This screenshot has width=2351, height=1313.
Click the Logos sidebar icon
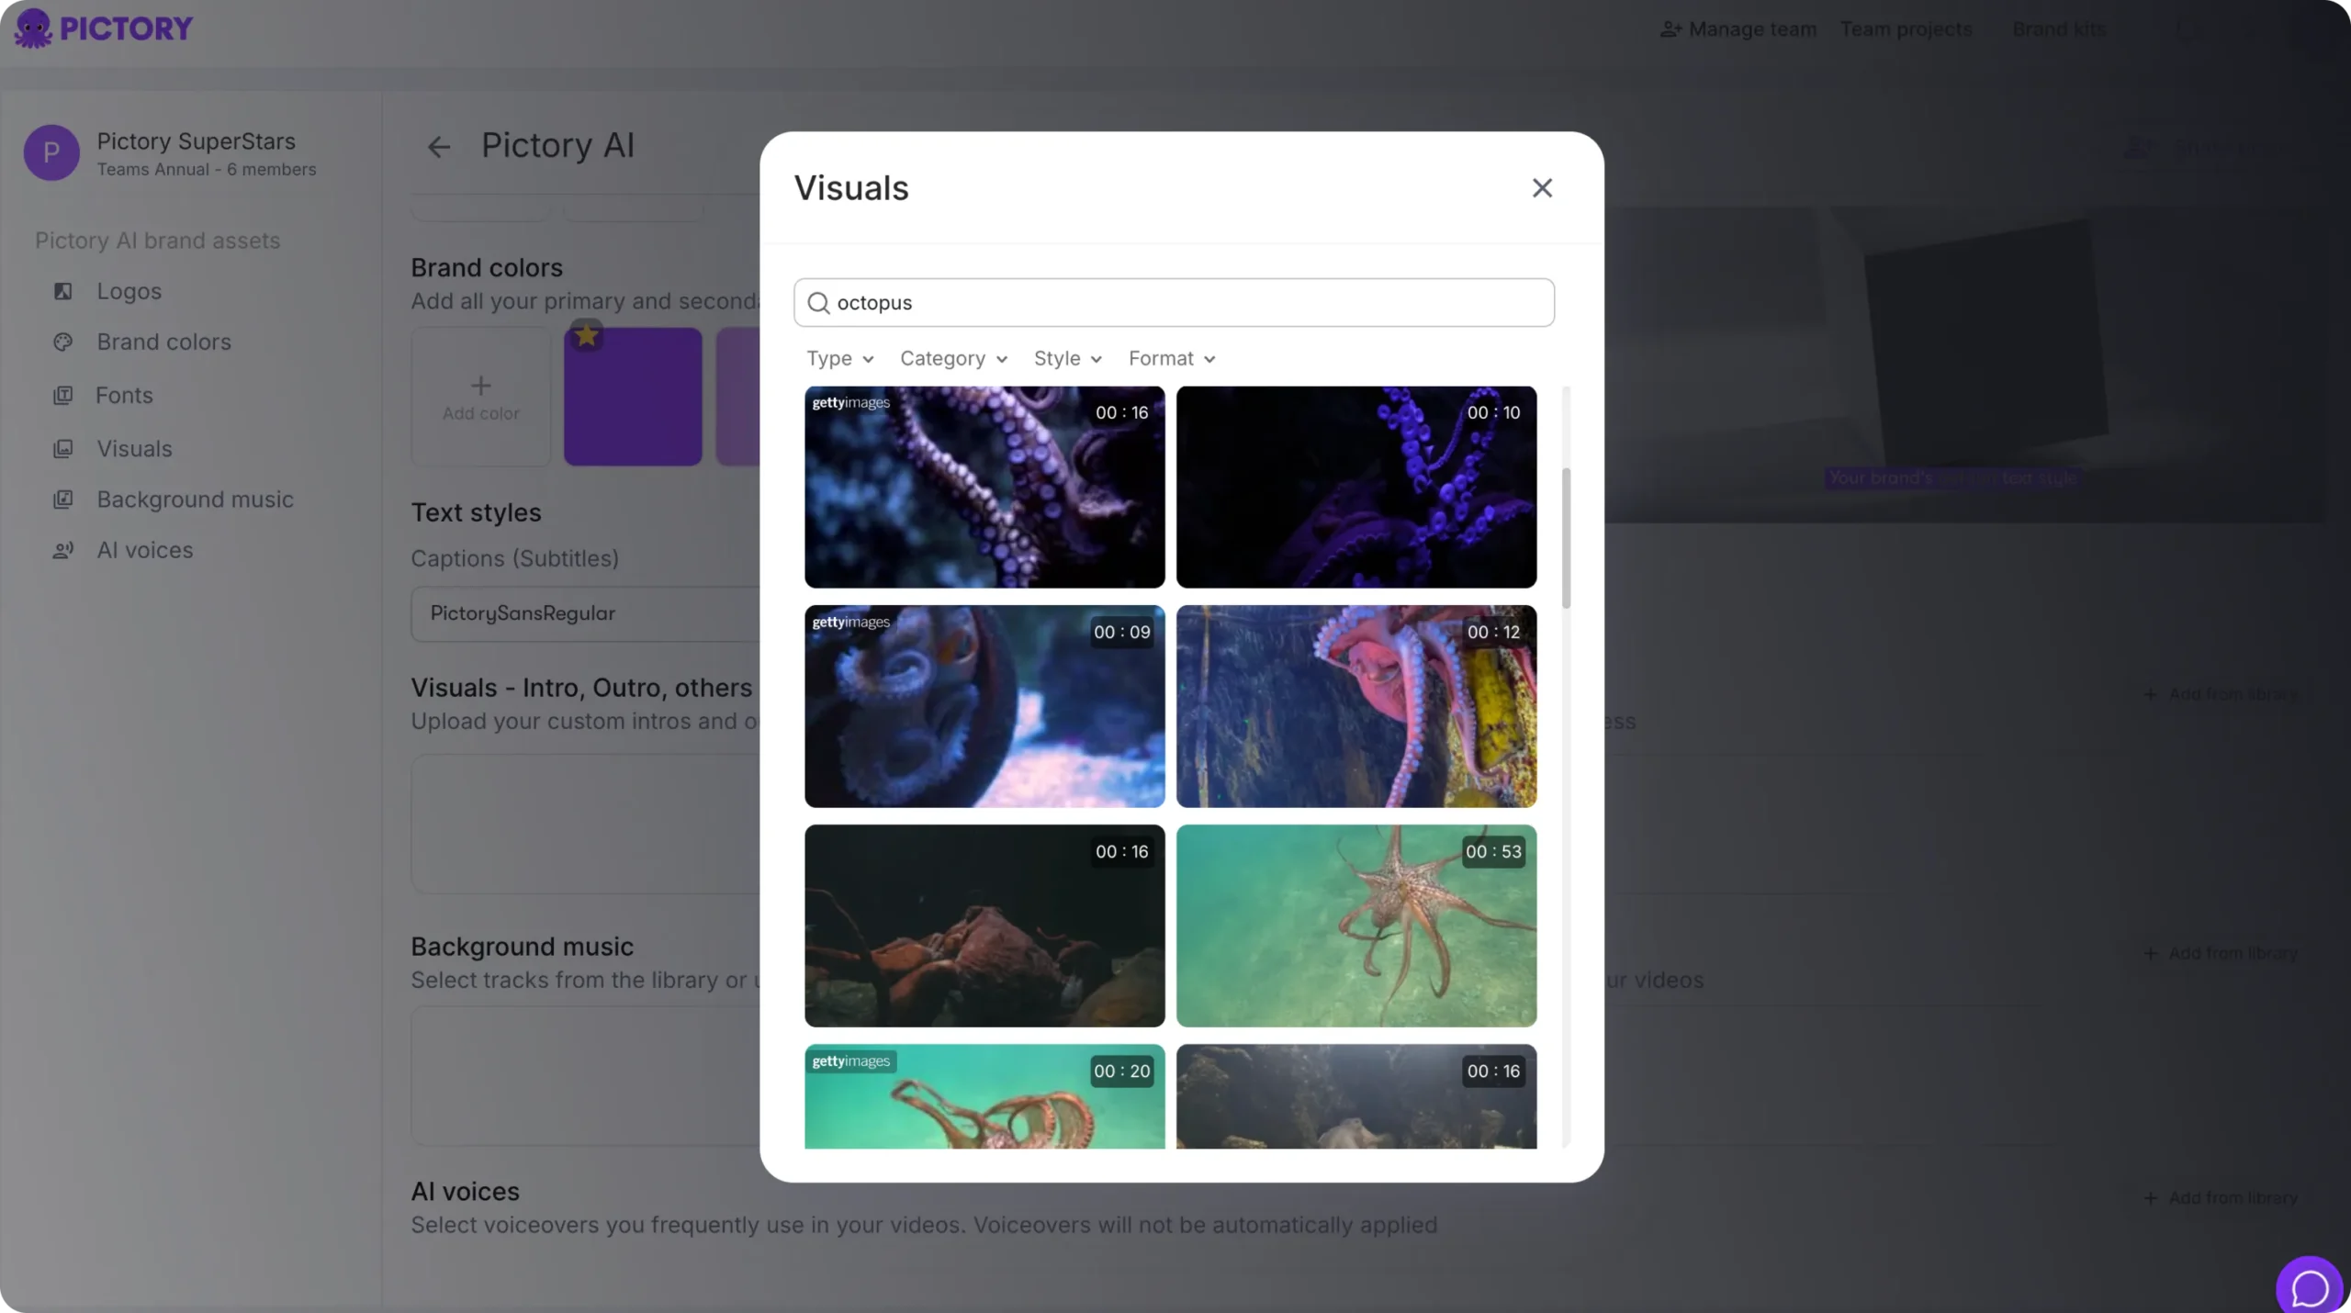62,291
